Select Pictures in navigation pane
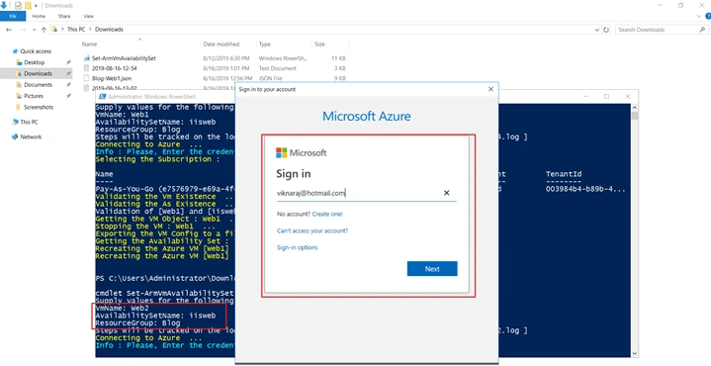The image size is (711, 366). tap(34, 96)
